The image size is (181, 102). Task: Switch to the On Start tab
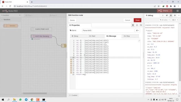pyautogui.click(x=96, y=36)
